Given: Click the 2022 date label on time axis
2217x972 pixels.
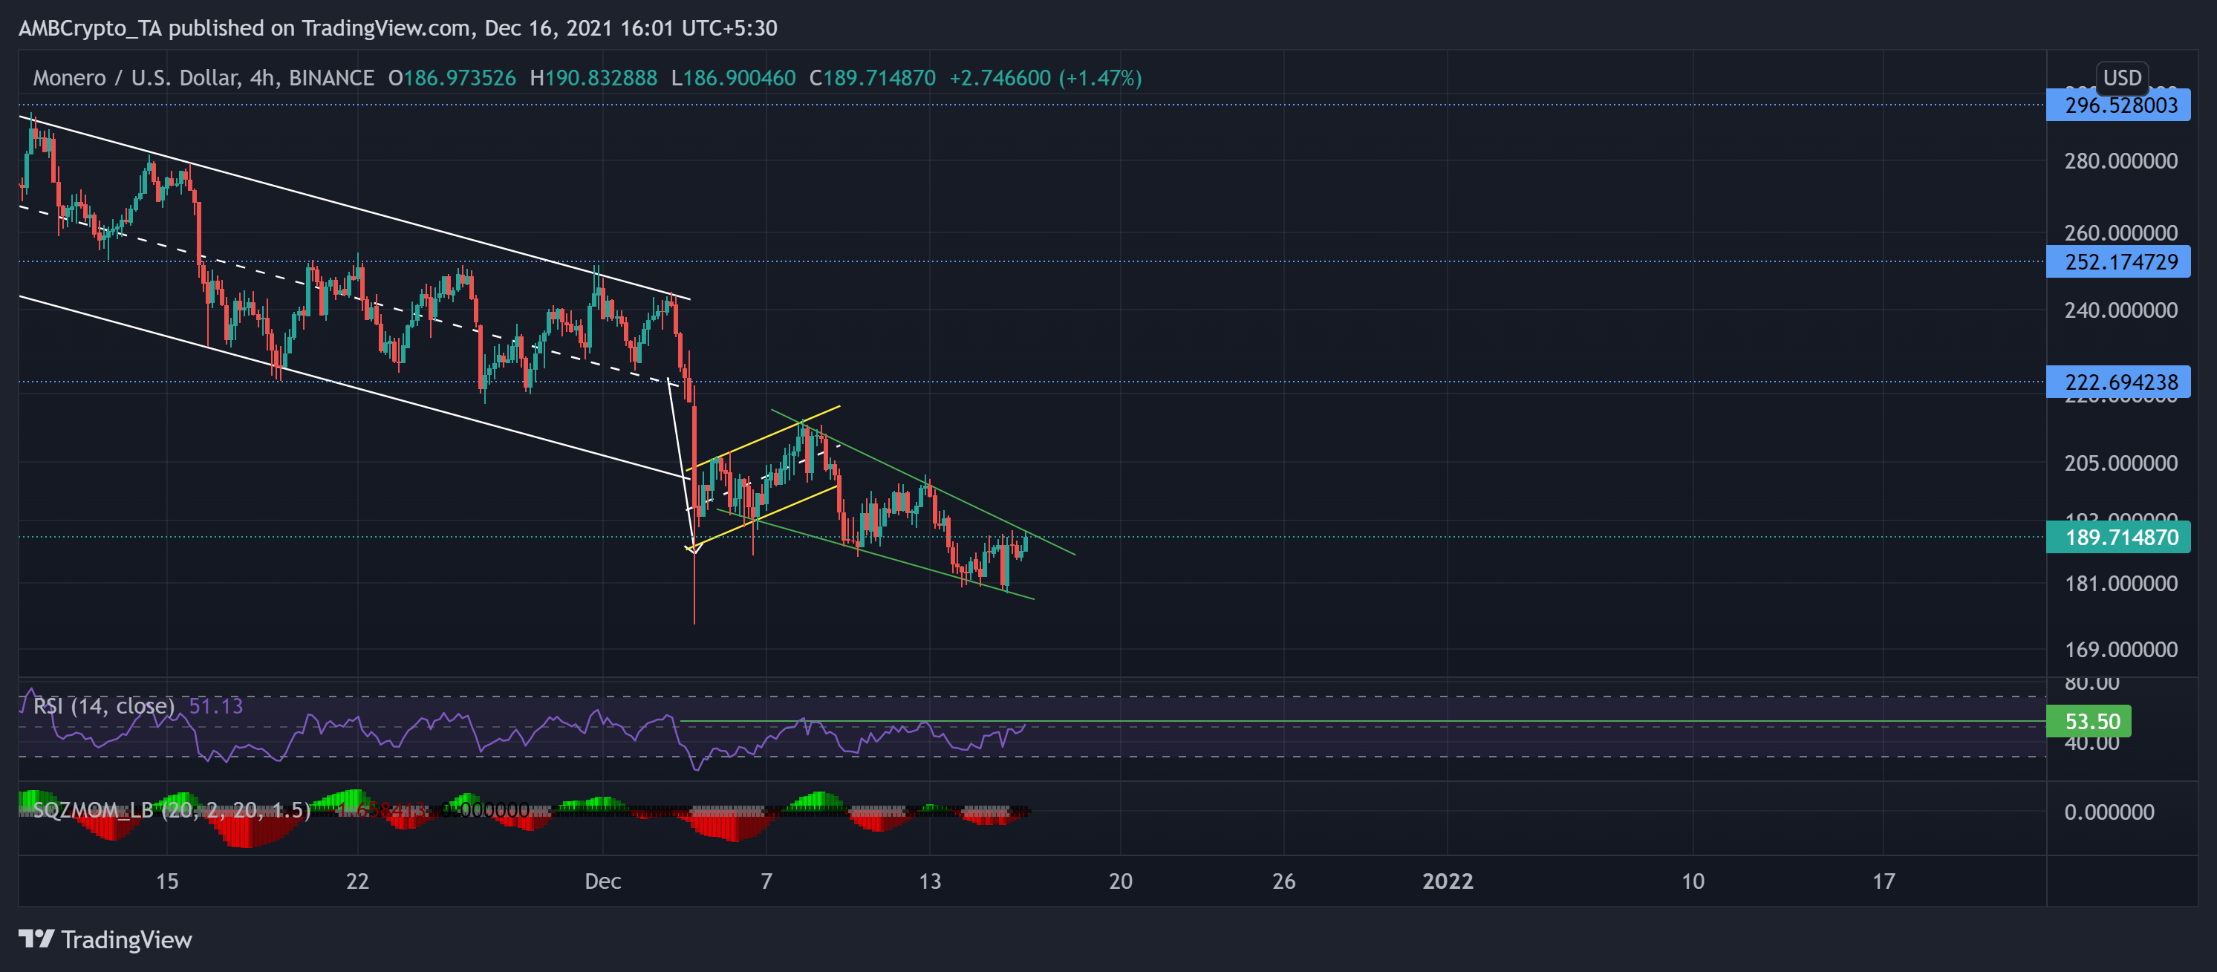Looking at the screenshot, I should [x=1448, y=881].
